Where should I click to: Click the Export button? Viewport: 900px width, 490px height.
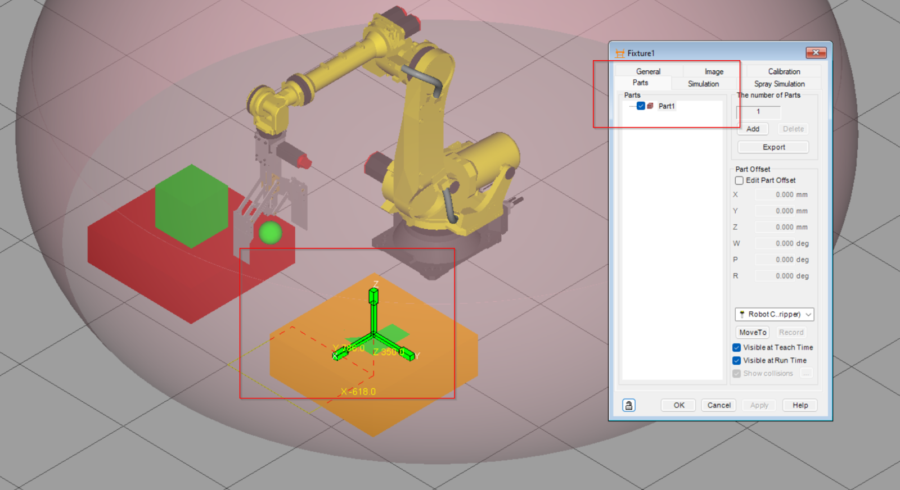pos(773,147)
